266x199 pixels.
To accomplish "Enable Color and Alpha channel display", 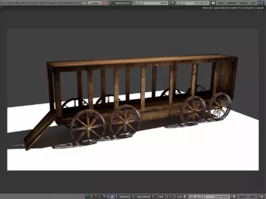I will point(112,197).
